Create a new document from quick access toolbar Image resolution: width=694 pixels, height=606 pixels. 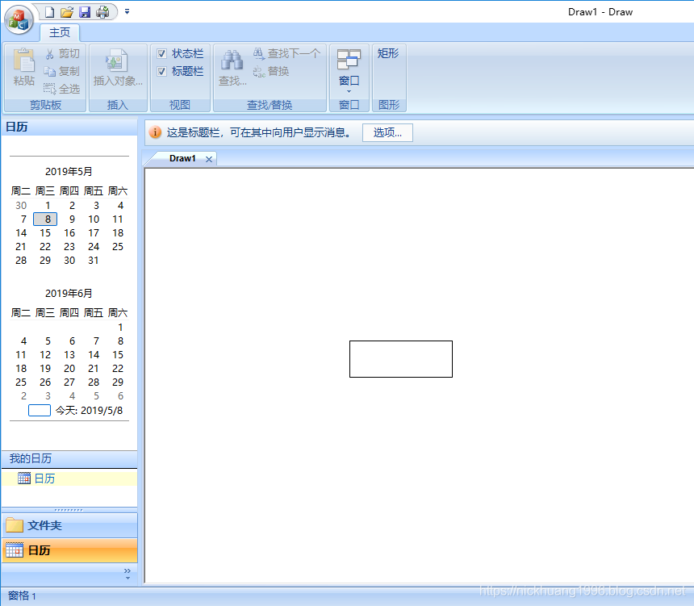49,12
